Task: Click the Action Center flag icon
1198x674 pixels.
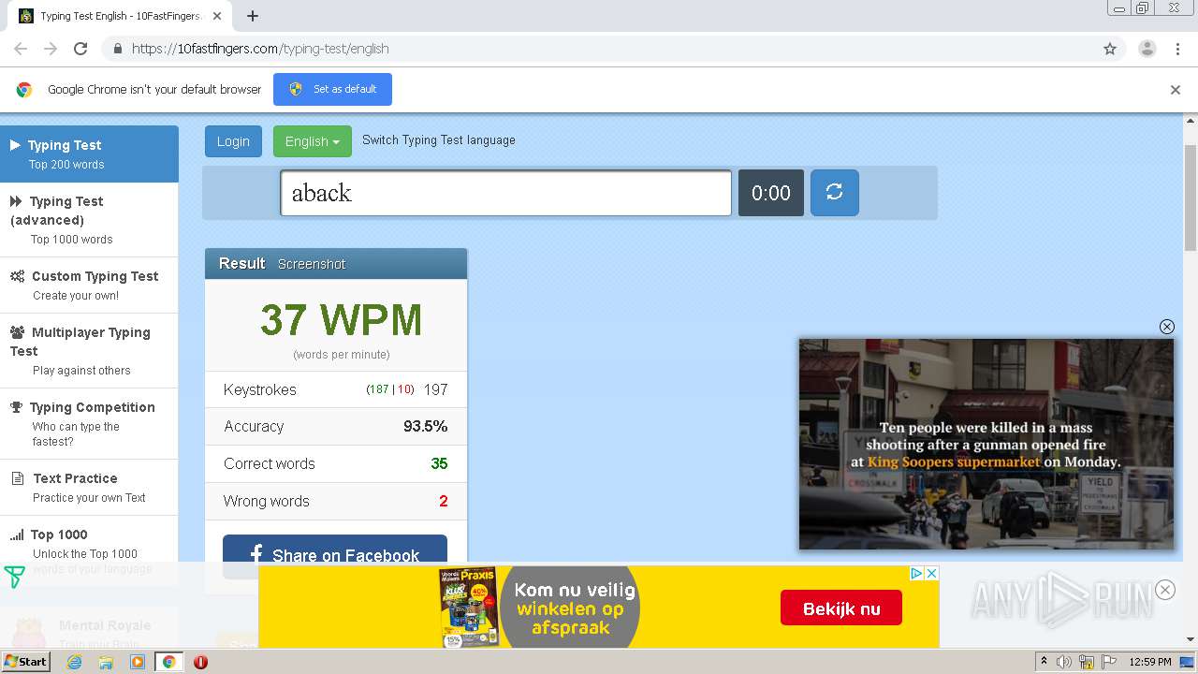Action: (1108, 662)
